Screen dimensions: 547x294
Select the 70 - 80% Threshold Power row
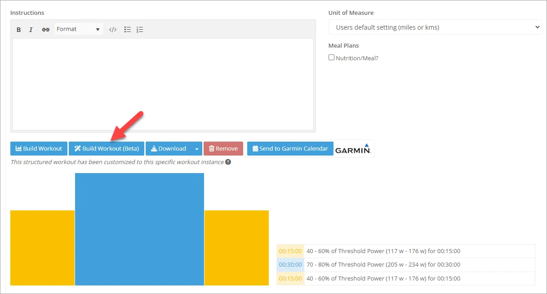coord(406,265)
